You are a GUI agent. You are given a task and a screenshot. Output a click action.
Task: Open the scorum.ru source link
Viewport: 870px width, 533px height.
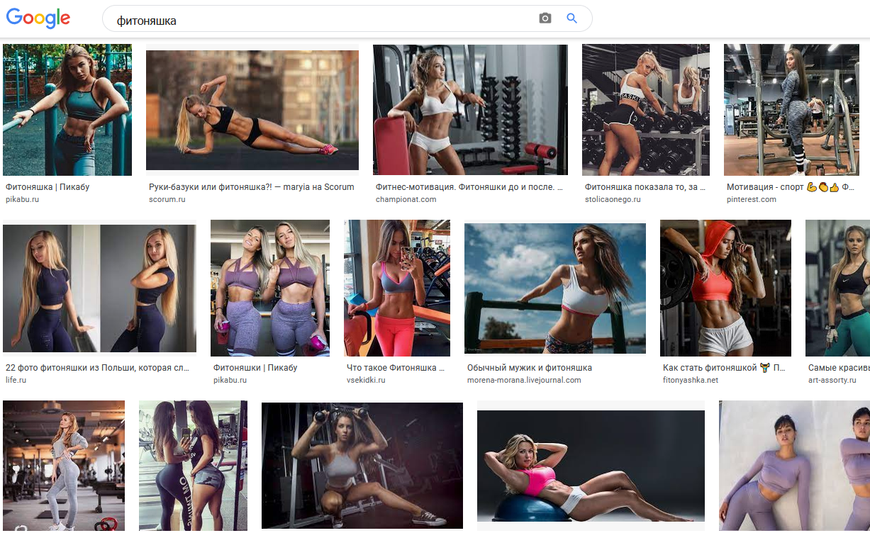[167, 200]
